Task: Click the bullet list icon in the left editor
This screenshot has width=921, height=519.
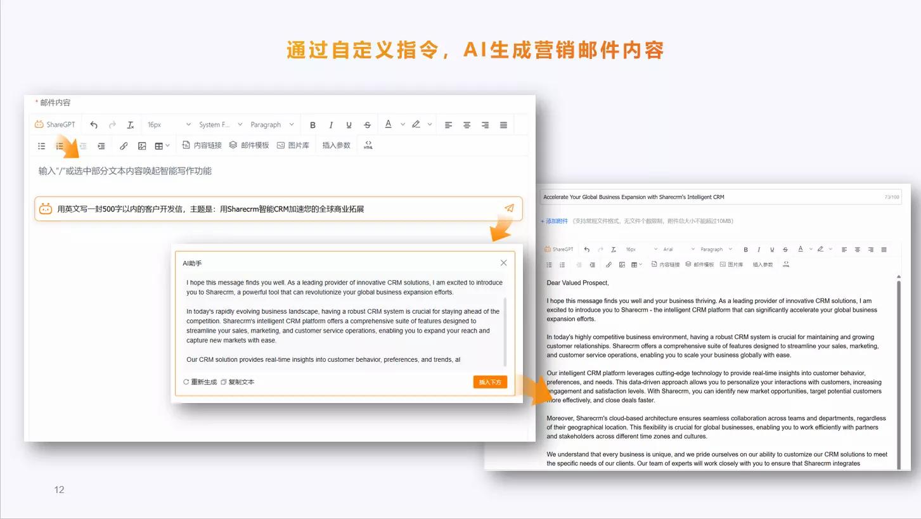Action: pyautogui.click(x=42, y=146)
